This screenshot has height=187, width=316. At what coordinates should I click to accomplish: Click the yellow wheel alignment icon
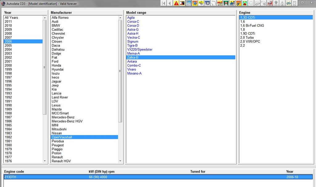[x=201, y=3]
